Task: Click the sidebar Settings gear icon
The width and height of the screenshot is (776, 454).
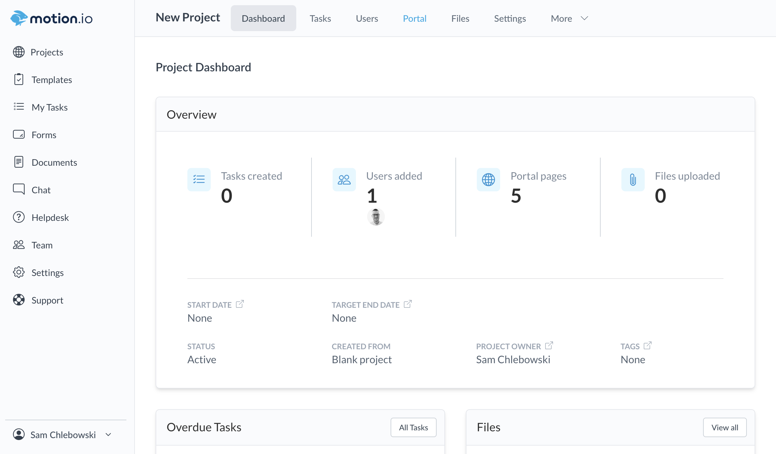Action: [x=19, y=272]
